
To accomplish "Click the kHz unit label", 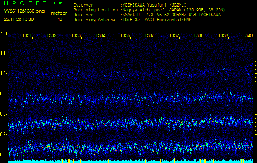I will [x=4, y=33].
